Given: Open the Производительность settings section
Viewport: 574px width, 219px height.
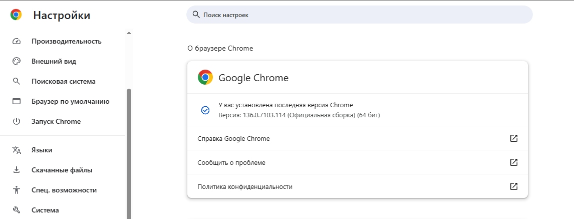Looking at the screenshot, I should [66, 41].
